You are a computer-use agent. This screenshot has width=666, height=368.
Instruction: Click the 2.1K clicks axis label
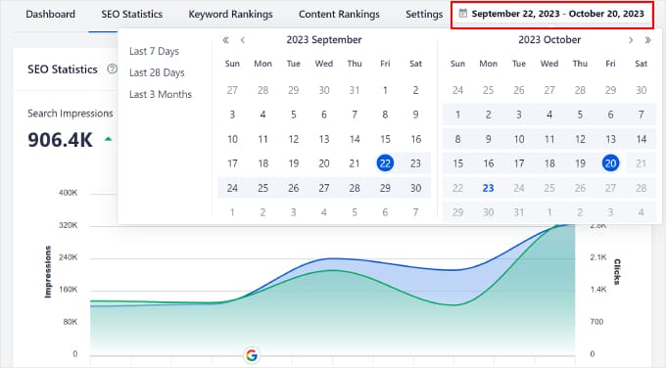pyautogui.click(x=598, y=257)
